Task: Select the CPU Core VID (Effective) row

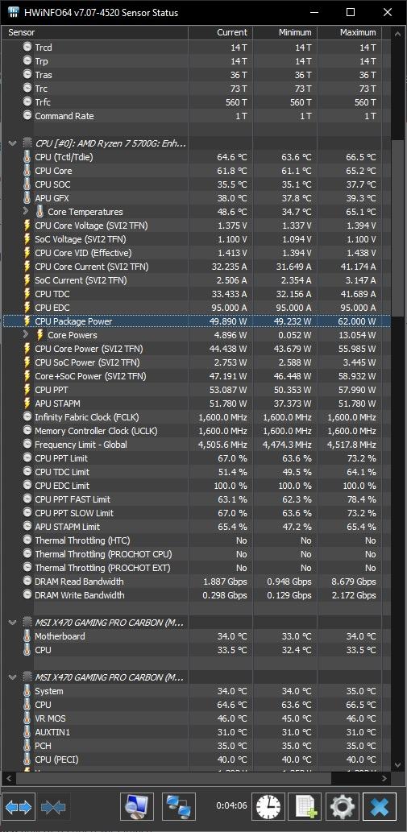Action: click(x=197, y=253)
